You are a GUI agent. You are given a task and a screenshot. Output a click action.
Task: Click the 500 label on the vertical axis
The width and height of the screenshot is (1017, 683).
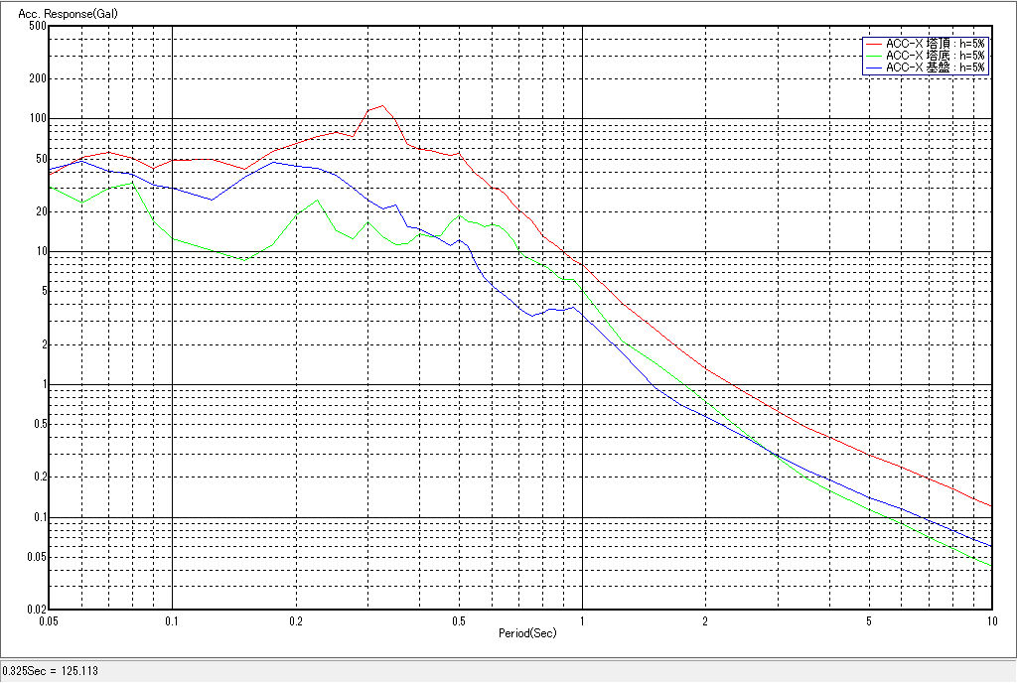click(x=38, y=26)
